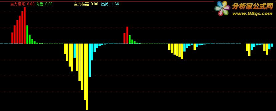Click the dashed cyan zero baseline
Image resolution: width=276 pixels, height=111 pixels.
pyautogui.click(x=120, y=44)
